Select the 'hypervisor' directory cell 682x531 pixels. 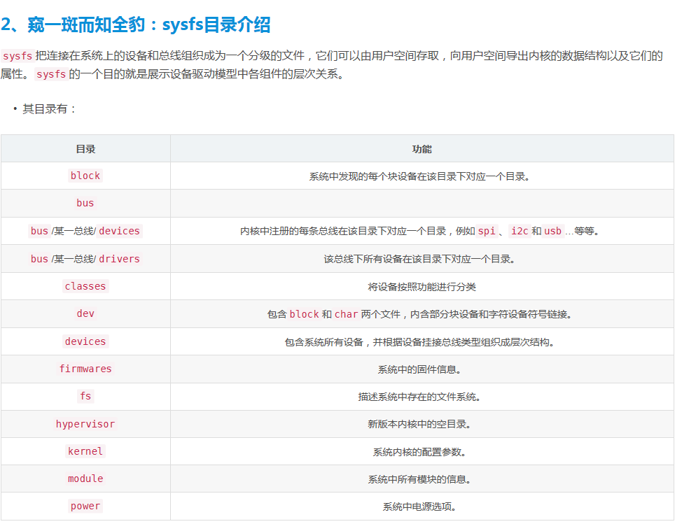(x=85, y=424)
